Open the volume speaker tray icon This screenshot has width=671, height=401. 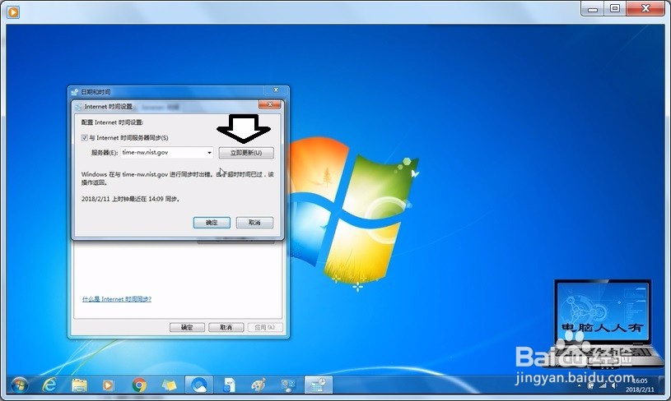point(614,385)
